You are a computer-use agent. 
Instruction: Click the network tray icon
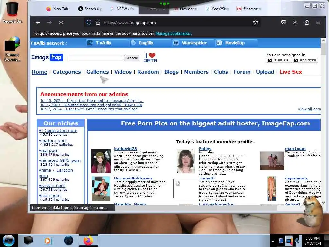[x=289, y=241]
